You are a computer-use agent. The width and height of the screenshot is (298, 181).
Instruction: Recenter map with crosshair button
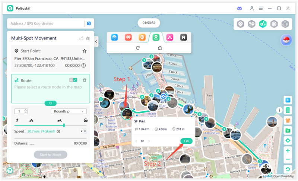point(288,140)
